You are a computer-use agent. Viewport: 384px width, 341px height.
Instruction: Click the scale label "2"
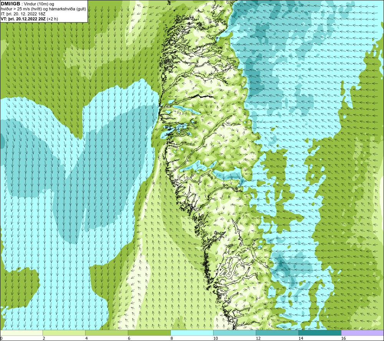[x=44, y=338]
